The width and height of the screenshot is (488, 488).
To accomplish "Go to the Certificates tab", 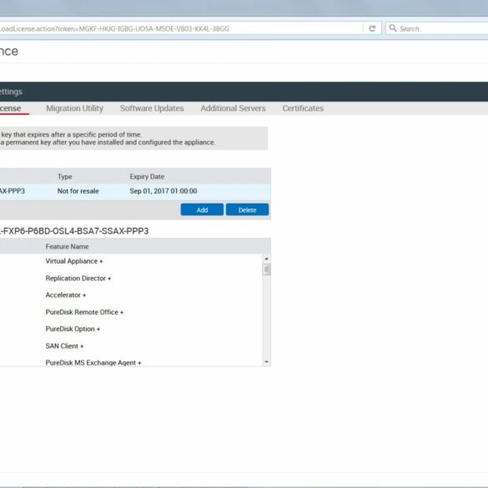I will click(303, 108).
